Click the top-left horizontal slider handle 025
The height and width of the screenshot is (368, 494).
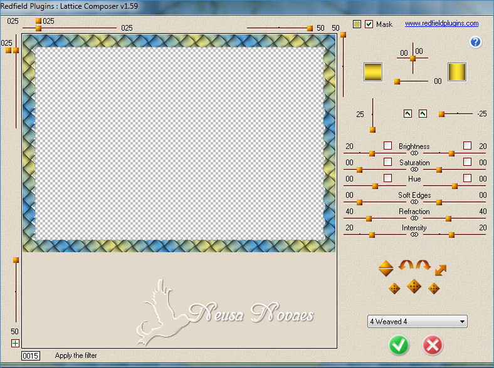[x=38, y=29]
